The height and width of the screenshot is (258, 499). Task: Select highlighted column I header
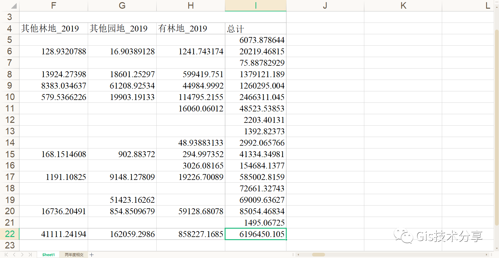(256, 6)
